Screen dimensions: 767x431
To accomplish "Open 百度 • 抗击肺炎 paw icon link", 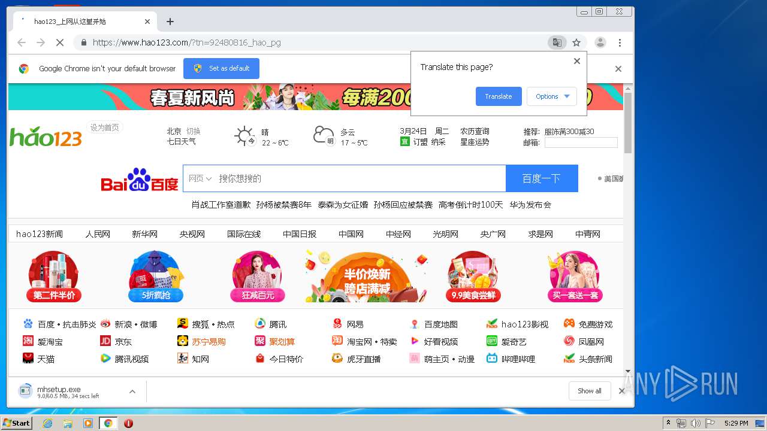I will point(28,324).
